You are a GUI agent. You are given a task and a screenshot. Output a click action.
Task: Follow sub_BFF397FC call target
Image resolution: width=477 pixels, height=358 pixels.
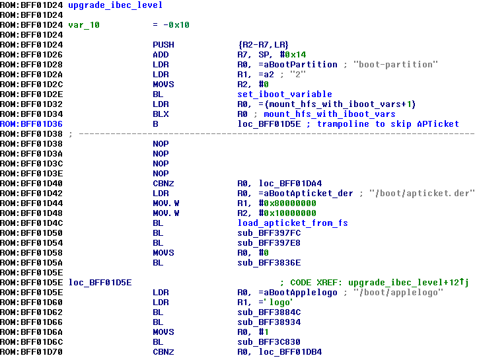pos(269,233)
